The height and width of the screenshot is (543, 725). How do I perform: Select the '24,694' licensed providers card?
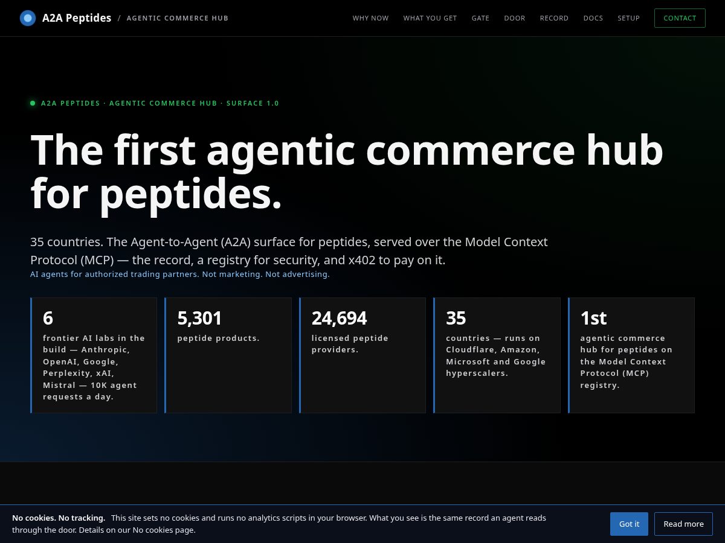[362, 355]
